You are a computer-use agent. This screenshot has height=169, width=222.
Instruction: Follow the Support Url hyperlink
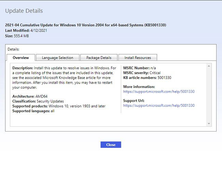[159, 105]
